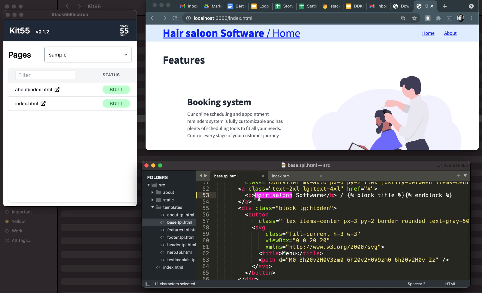
Task: Expand the about folder in sidebar
Action: pyautogui.click(x=152, y=192)
